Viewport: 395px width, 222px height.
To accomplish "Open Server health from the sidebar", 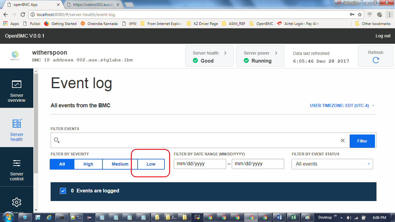I will [17, 123].
